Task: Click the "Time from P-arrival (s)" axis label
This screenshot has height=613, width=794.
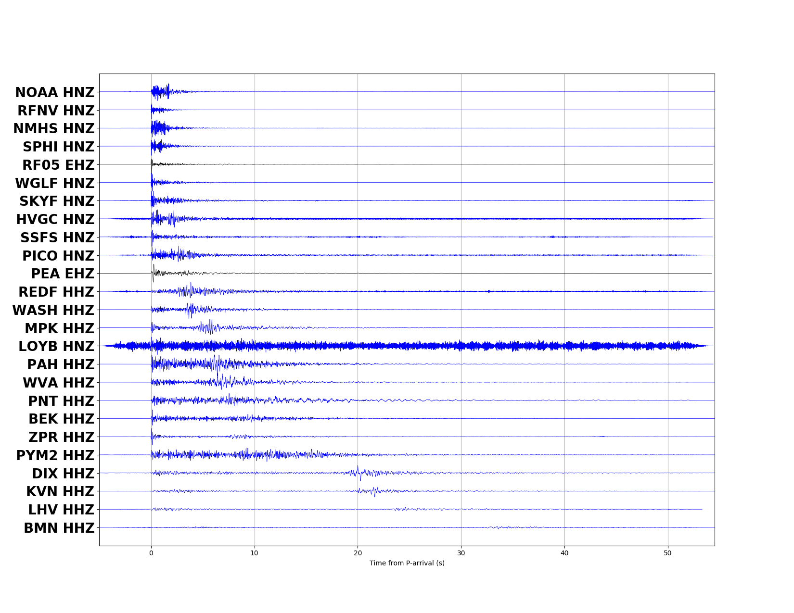Action: (x=407, y=563)
